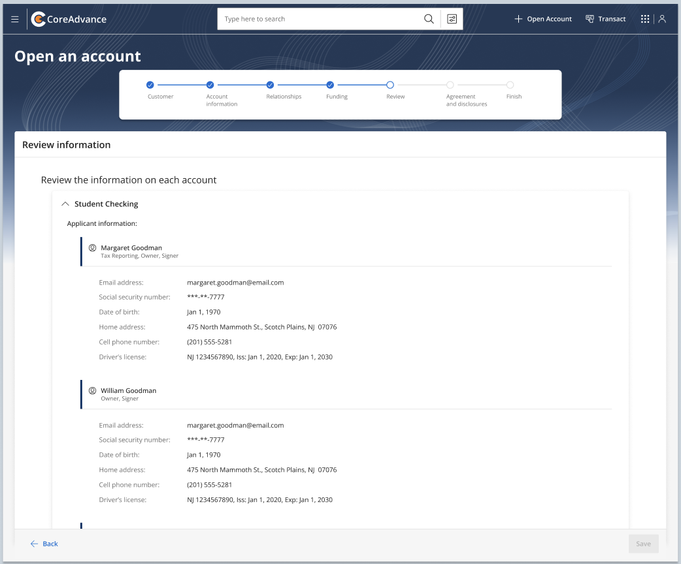The width and height of the screenshot is (681, 564).
Task: Select the Finish step circle
Action: point(510,85)
